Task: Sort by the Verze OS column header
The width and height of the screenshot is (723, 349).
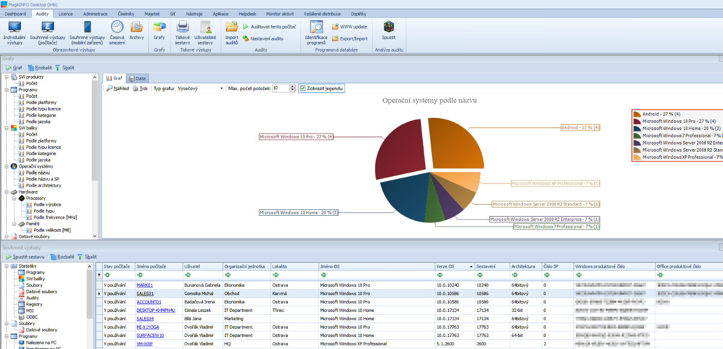Action: (x=454, y=266)
